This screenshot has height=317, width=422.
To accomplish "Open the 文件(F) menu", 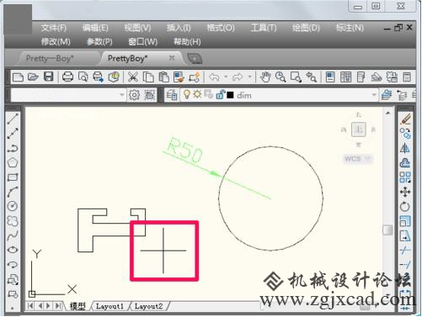I will (53, 28).
